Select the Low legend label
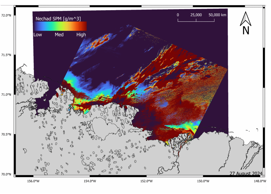The image size is (271, 194). pos(38,35)
